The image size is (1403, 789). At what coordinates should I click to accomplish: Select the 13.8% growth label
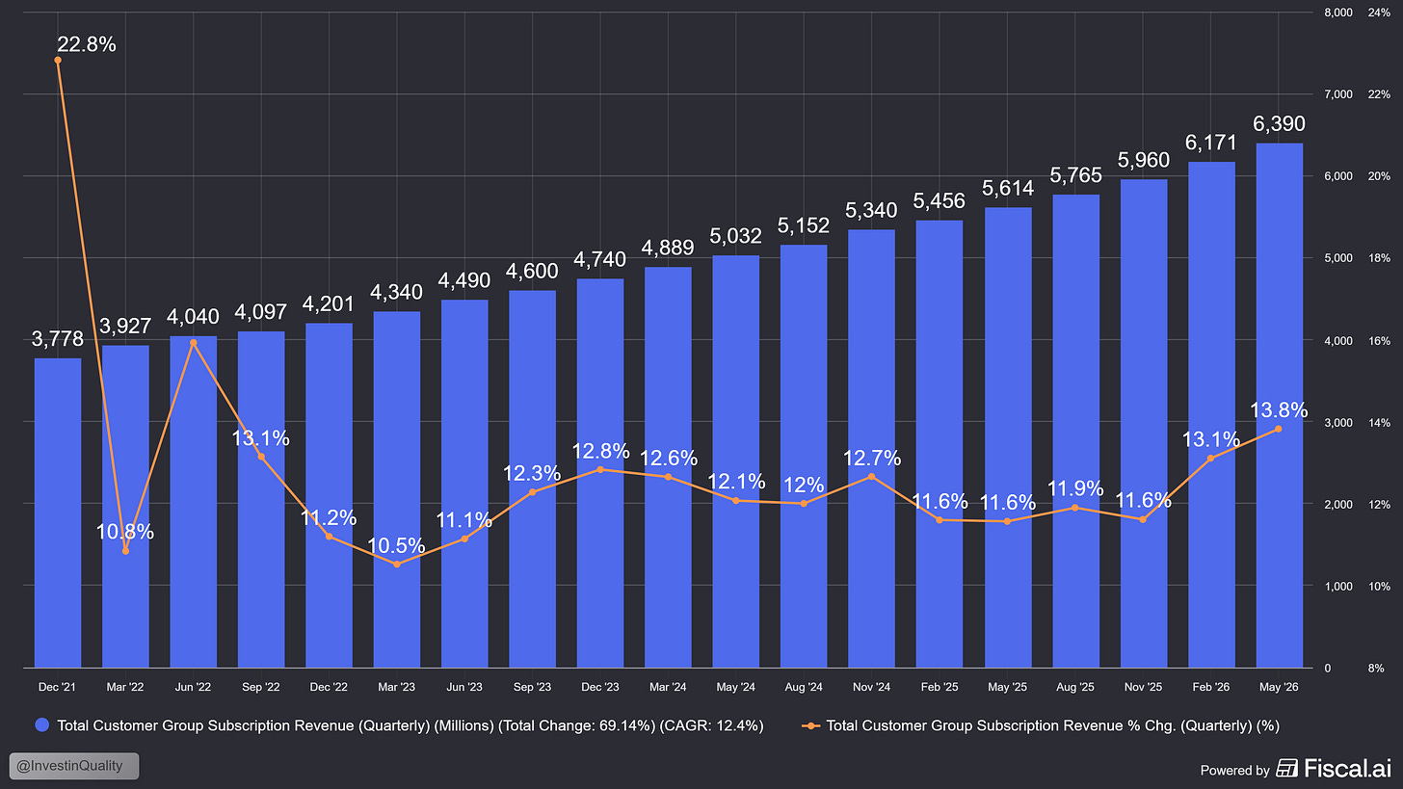tap(1279, 410)
